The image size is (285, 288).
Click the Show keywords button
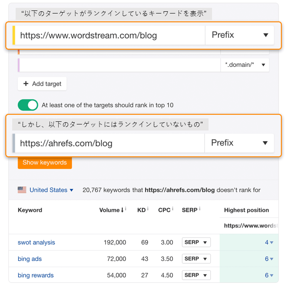tap(45, 163)
